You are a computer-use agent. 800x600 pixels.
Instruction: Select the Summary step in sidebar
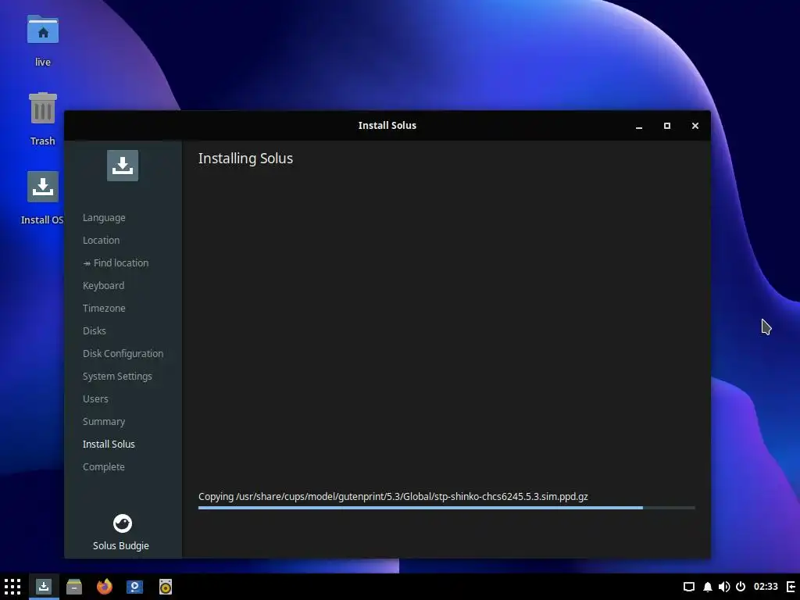[x=104, y=421]
